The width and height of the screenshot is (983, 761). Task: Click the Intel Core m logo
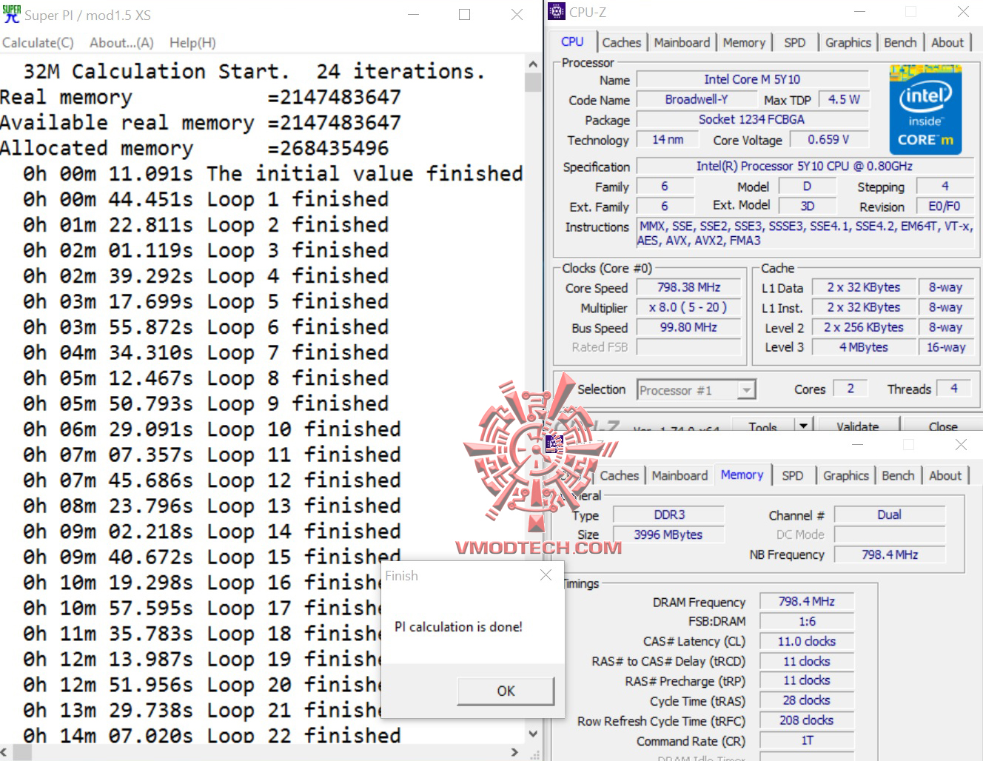tap(925, 110)
